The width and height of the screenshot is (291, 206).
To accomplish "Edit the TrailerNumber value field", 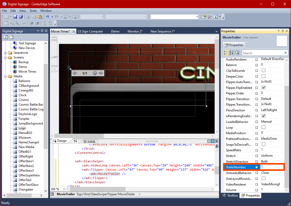I will pyautogui.click(x=272, y=167).
